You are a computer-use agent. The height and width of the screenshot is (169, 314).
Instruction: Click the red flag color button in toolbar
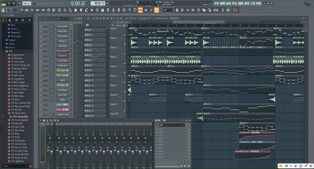tap(235, 10)
